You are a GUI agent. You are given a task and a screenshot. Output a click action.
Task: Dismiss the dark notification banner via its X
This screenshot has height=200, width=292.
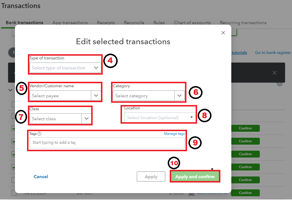tap(274, 73)
